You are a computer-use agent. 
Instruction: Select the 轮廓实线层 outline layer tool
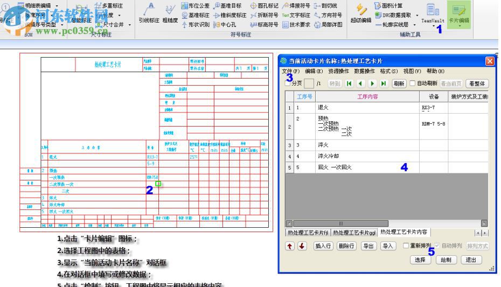pyautogui.click(x=392, y=24)
